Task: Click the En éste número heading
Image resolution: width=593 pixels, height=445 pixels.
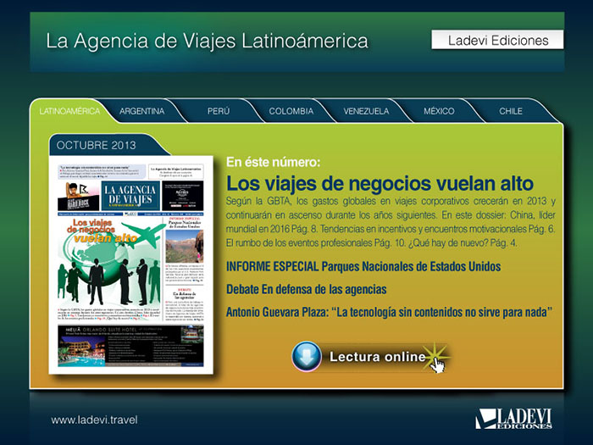Action: pyautogui.click(x=273, y=163)
